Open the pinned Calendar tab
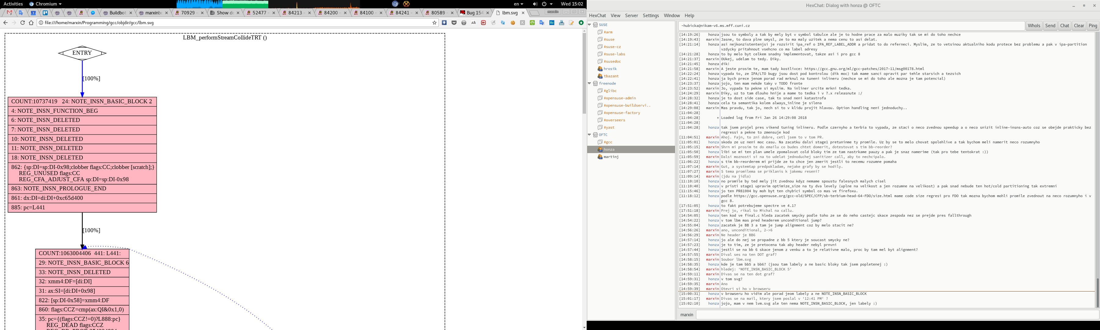The height and width of the screenshot is (330, 1100). point(33,13)
